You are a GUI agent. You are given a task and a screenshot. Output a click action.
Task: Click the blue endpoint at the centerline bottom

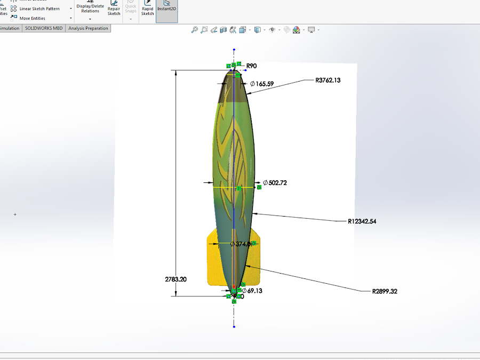234,327
